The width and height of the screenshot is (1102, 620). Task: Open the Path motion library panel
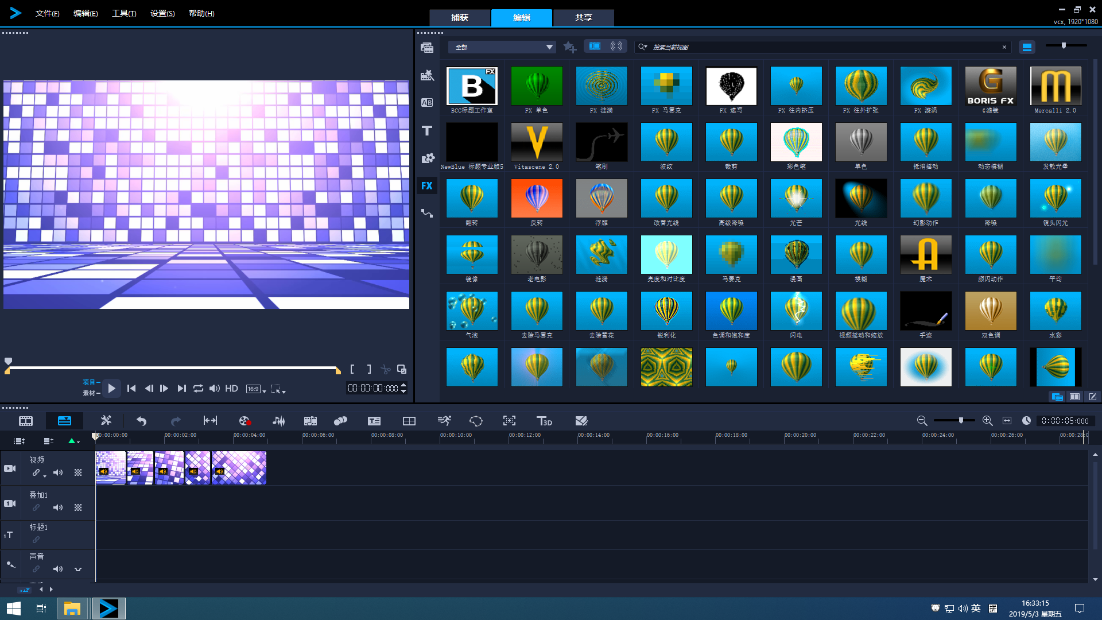pyautogui.click(x=427, y=214)
